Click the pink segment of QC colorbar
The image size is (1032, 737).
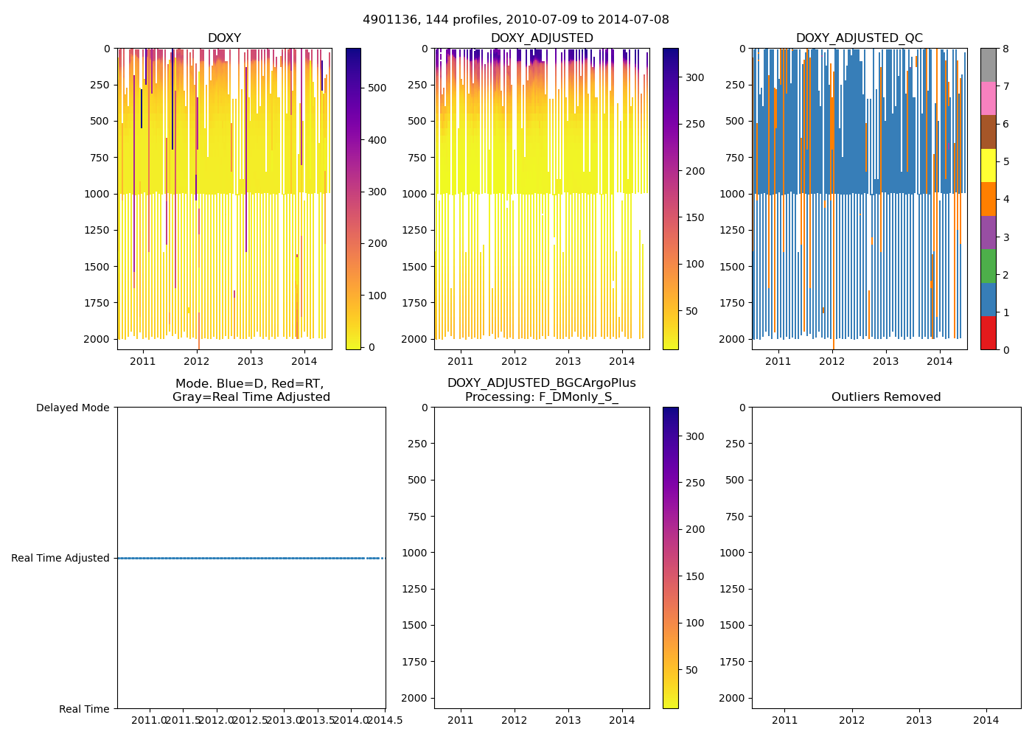point(989,98)
